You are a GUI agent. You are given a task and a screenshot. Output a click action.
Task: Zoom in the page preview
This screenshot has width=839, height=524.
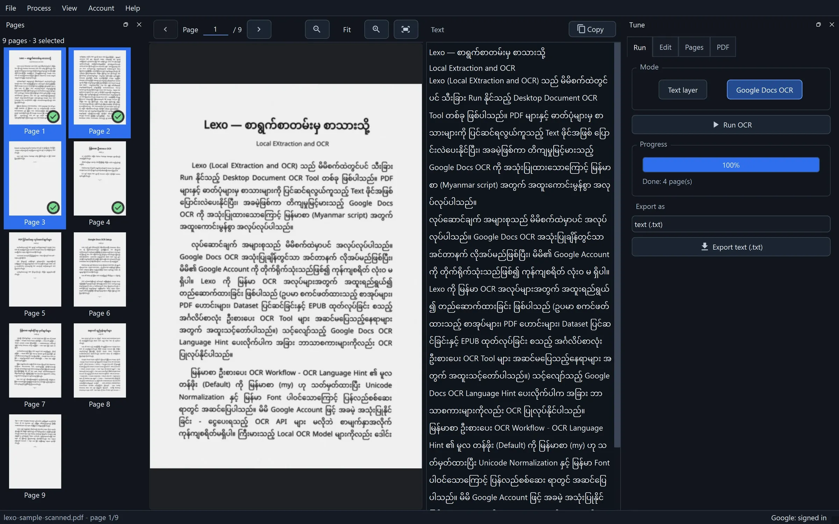point(376,29)
